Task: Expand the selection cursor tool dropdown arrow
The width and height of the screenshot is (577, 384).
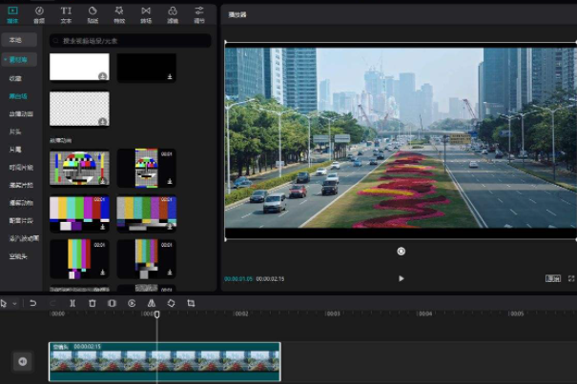Action: (13, 303)
